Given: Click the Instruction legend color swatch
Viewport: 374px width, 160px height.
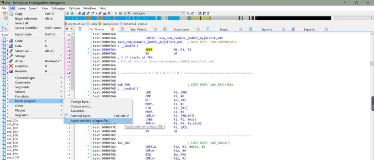Looking at the screenshot, I should [66, 24].
